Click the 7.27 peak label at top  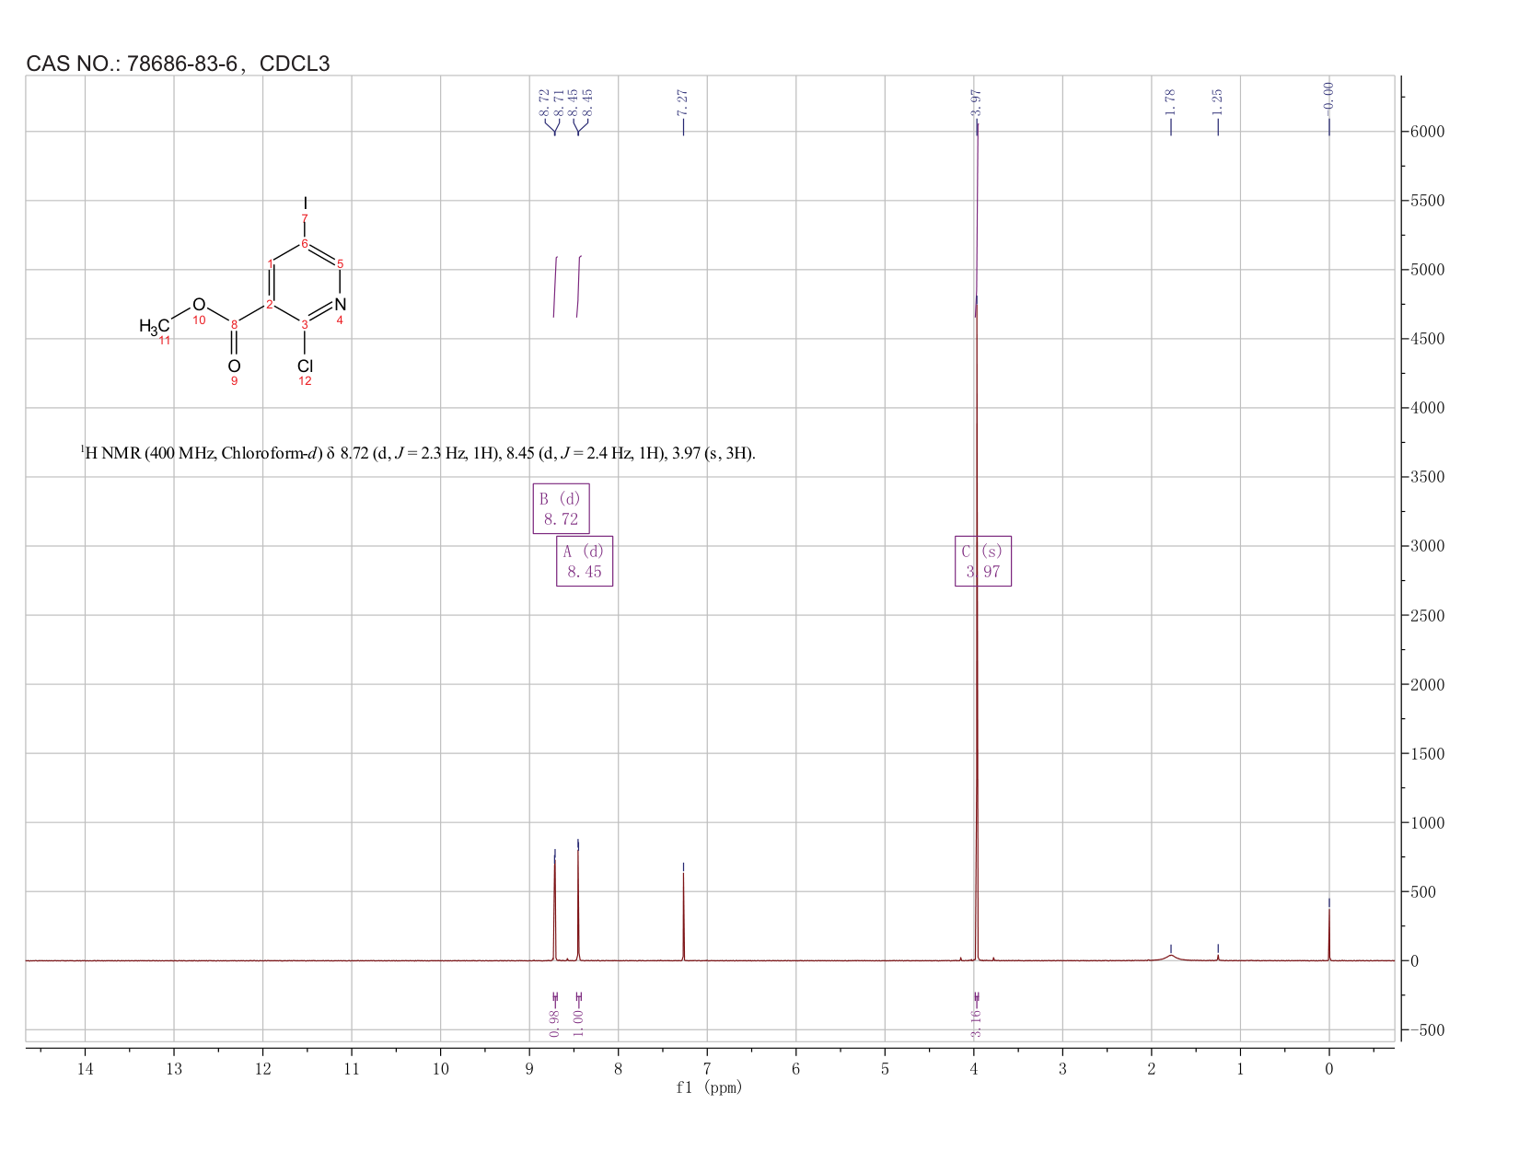coord(683,102)
